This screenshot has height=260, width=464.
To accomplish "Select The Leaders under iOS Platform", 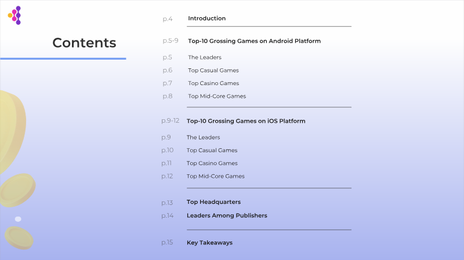I will [203, 137].
